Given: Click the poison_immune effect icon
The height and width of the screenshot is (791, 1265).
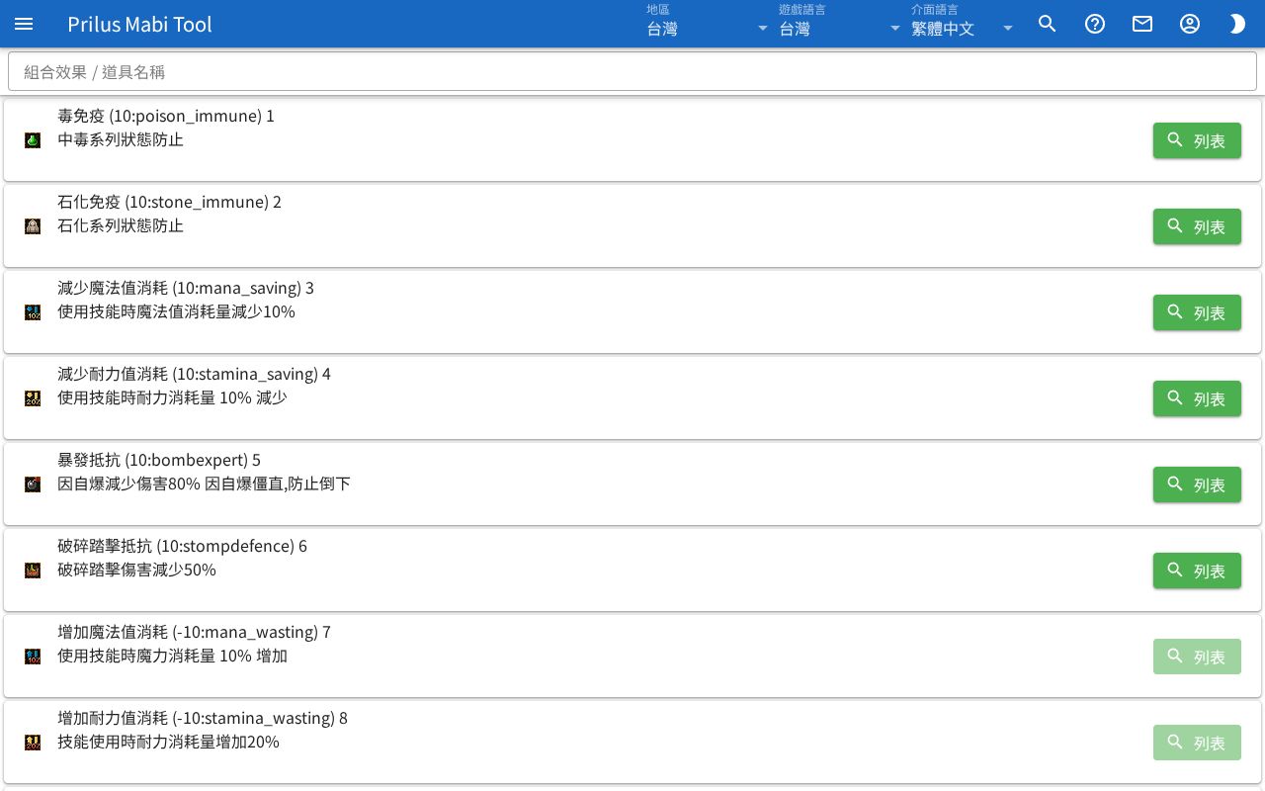Looking at the screenshot, I should pyautogui.click(x=33, y=140).
